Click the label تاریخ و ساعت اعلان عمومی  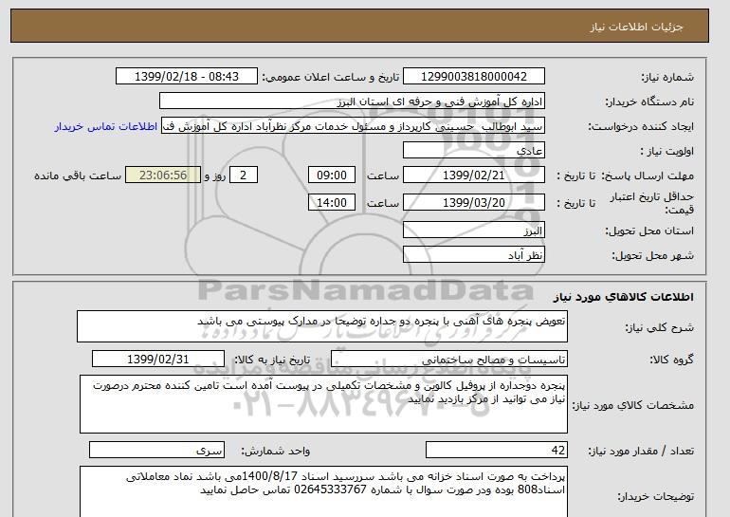point(331,77)
